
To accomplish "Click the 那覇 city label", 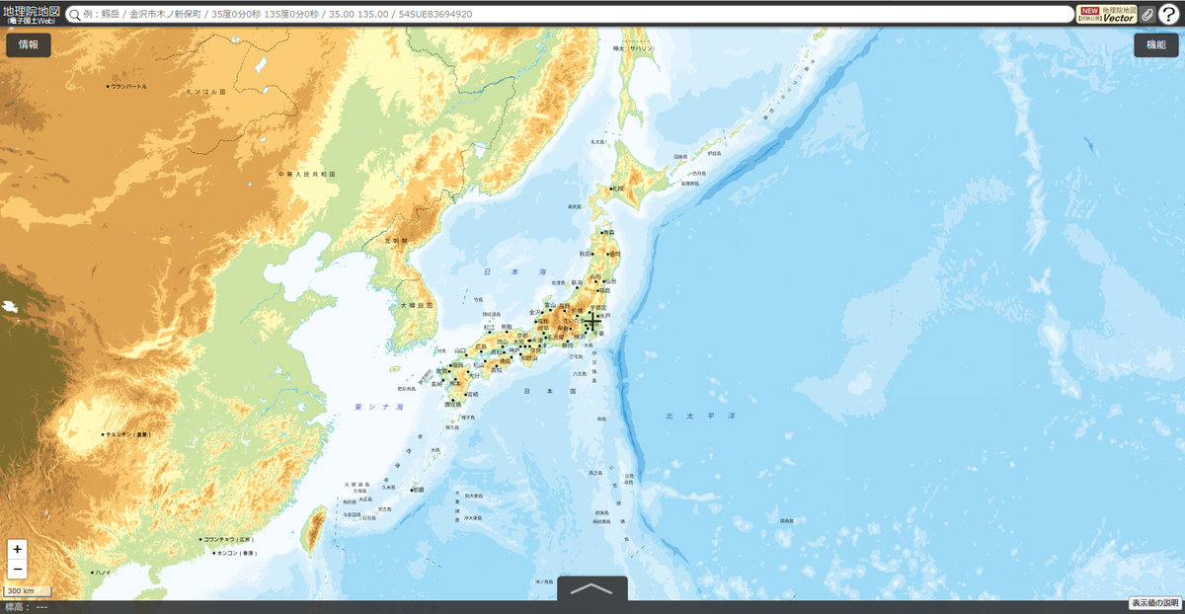I will coord(418,490).
